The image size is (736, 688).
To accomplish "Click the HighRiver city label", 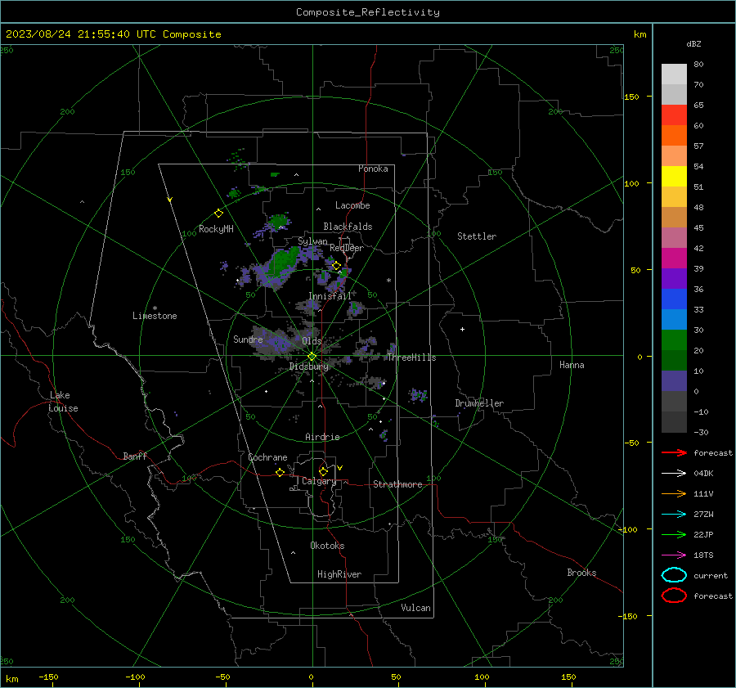I will 339,574.
